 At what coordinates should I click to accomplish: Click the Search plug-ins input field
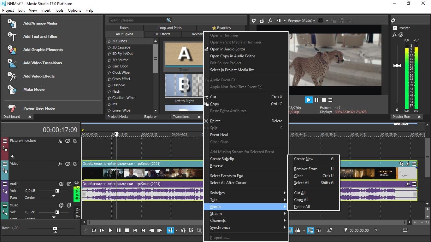click(x=136, y=20)
